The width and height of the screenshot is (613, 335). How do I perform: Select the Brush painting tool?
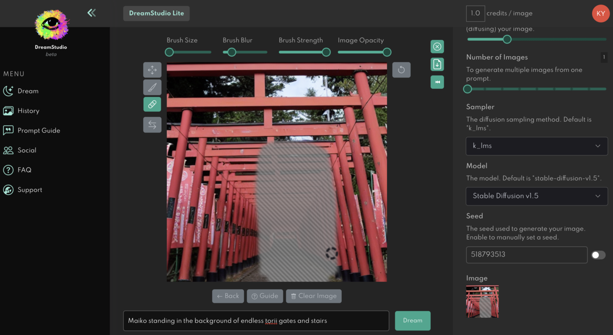point(152,87)
